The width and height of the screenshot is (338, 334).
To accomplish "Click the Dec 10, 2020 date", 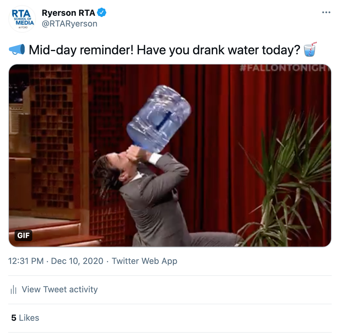I will click(77, 261).
